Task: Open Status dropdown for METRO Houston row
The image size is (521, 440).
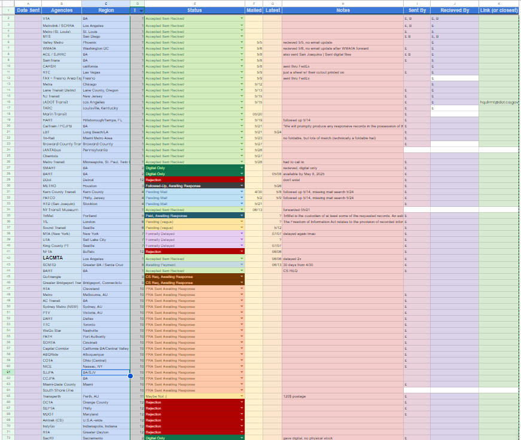Action: (242, 186)
